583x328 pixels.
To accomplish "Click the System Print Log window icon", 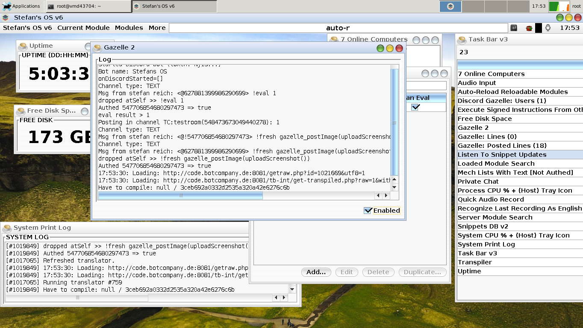I will tap(7, 228).
